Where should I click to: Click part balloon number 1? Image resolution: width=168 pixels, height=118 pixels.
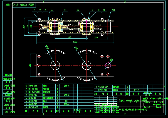pyautogui.click(x=35, y=10)
